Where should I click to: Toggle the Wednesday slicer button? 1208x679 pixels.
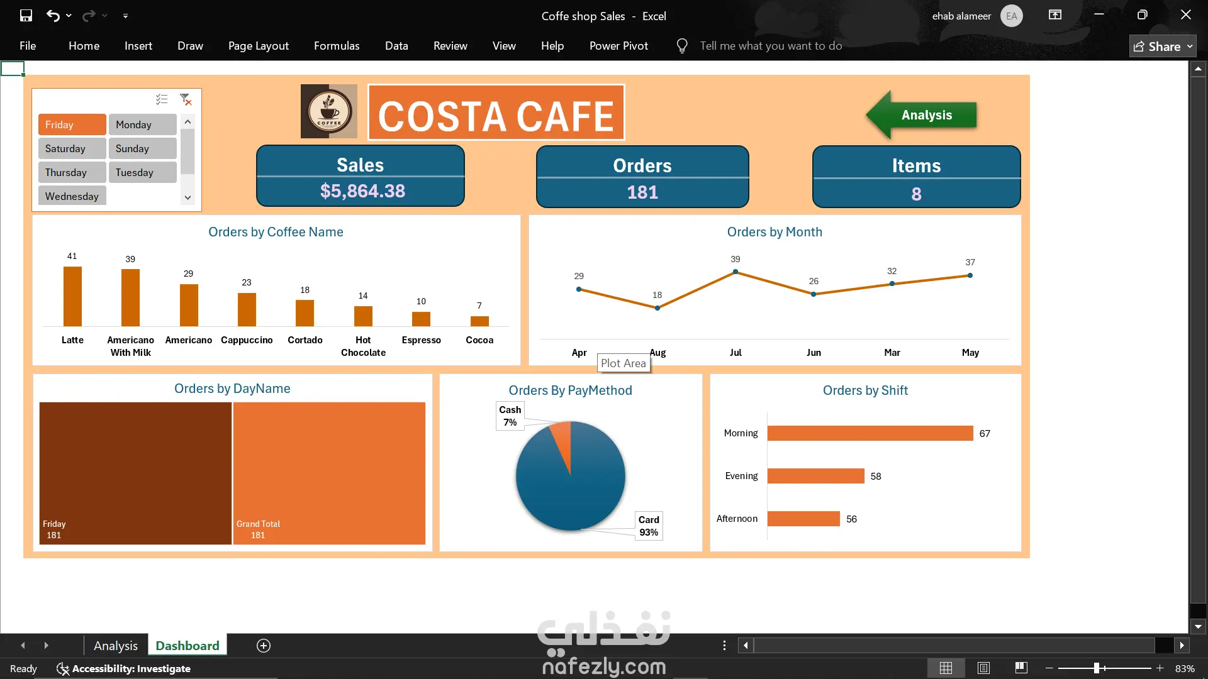[72, 196]
